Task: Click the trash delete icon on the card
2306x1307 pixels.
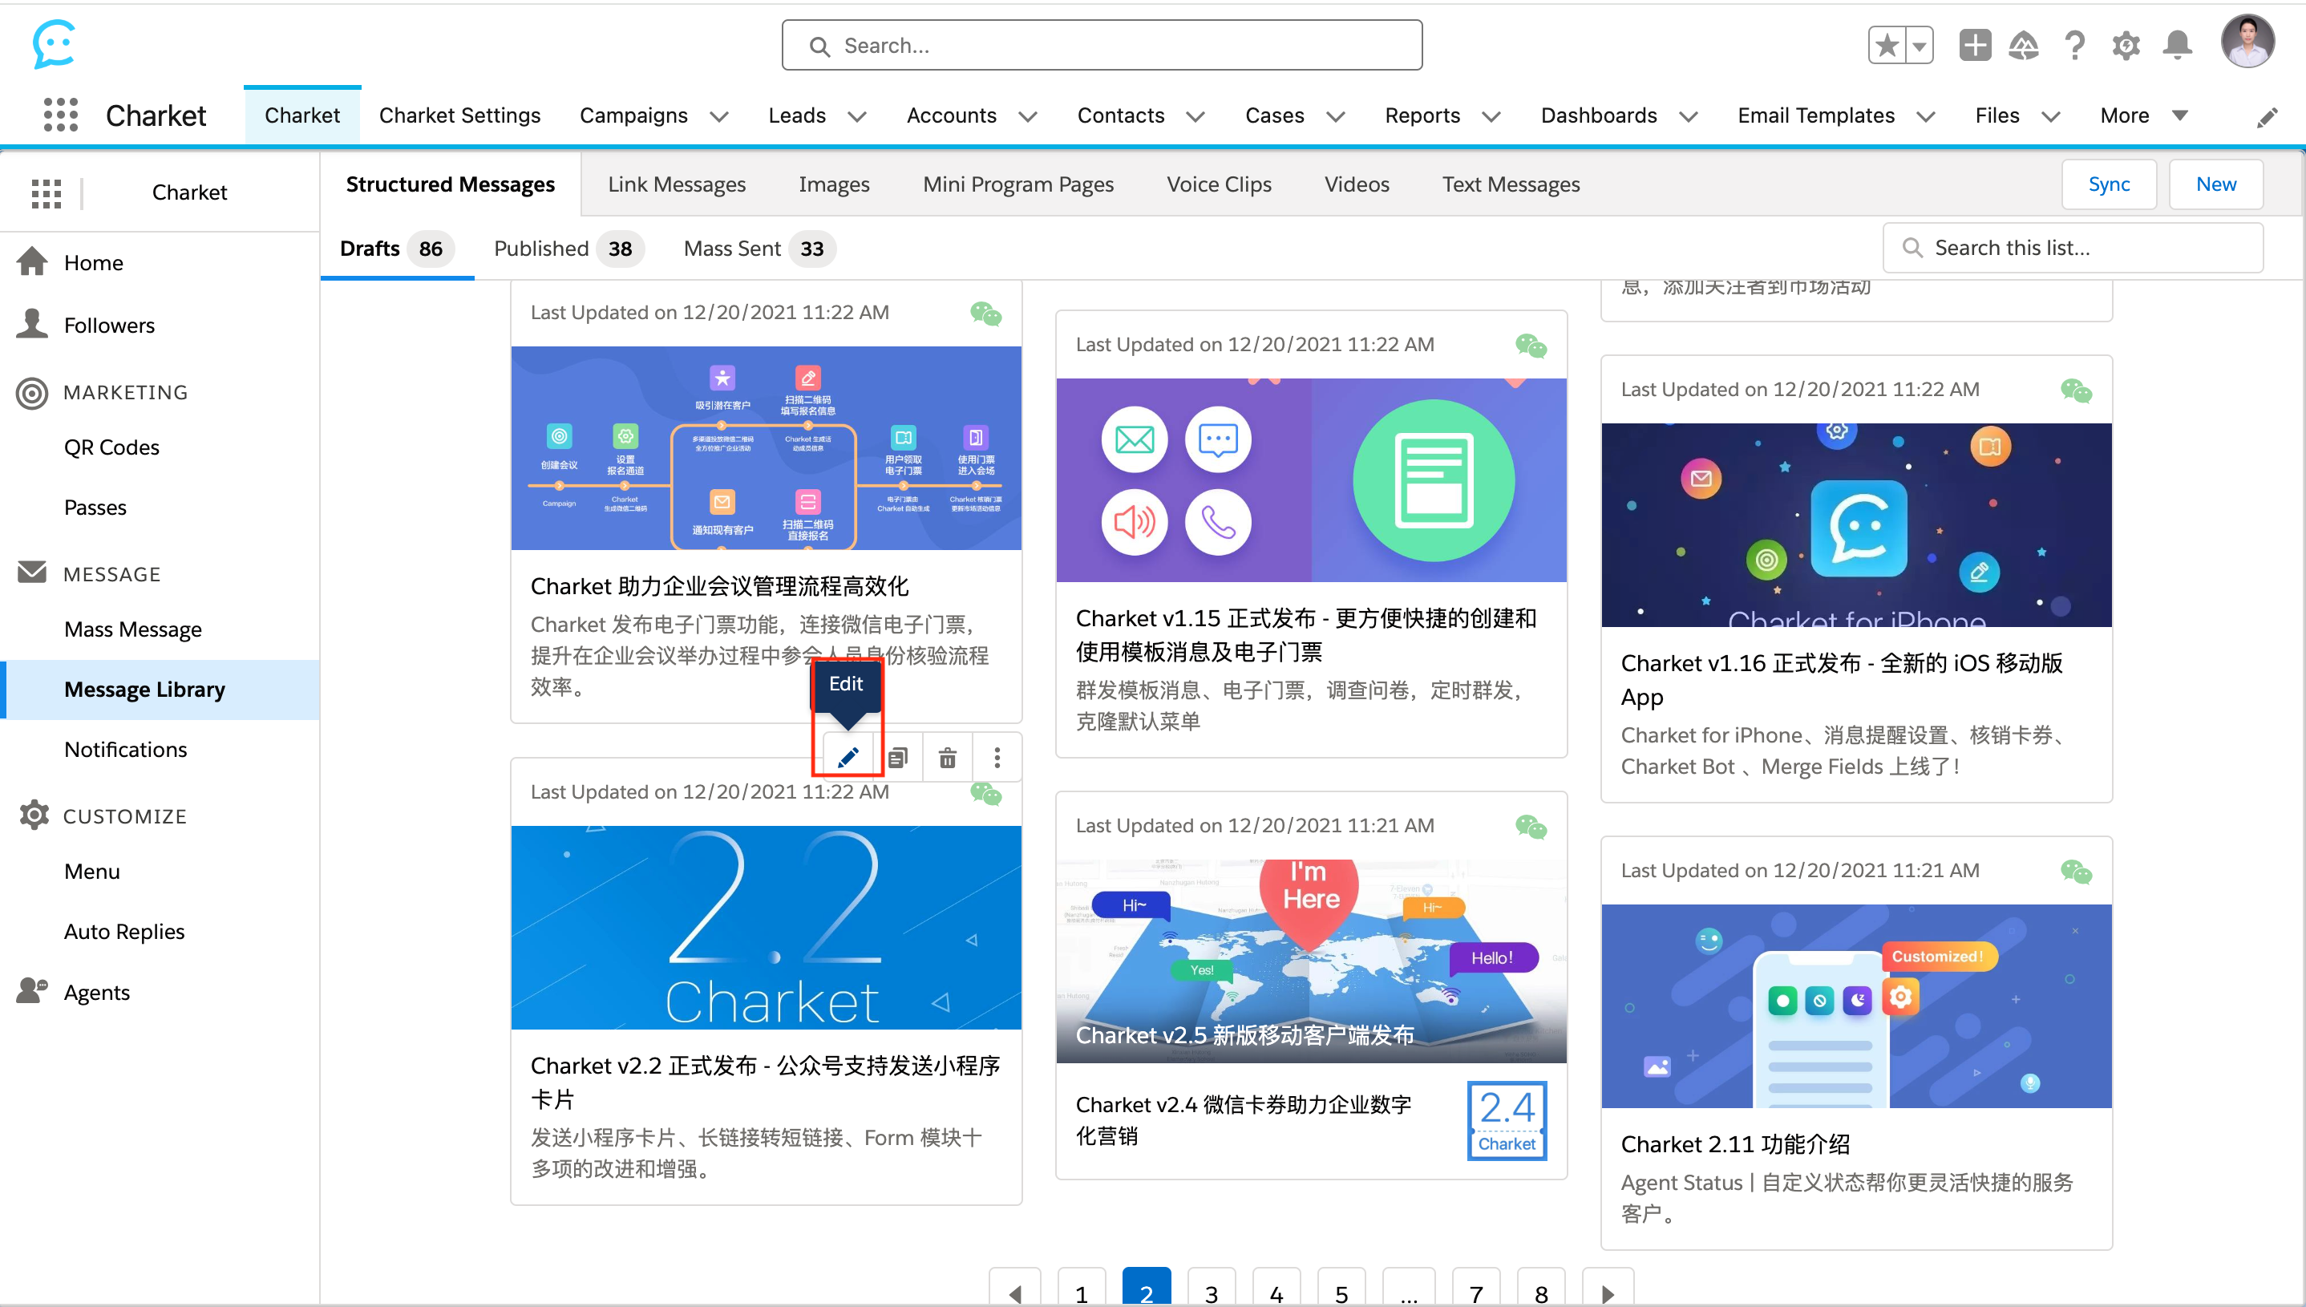Action: 947,758
